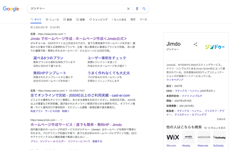Viewport: 233px width, 150px height.
Task: Click the 特徴へ link under cast-er ad
Action: click(66, 111)
